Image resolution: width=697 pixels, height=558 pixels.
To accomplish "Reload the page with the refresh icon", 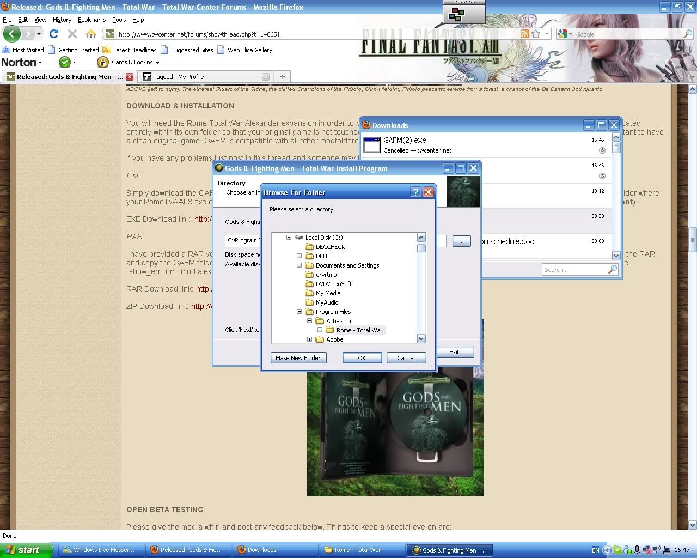I will pyautogui.click(x=53, y=34).
